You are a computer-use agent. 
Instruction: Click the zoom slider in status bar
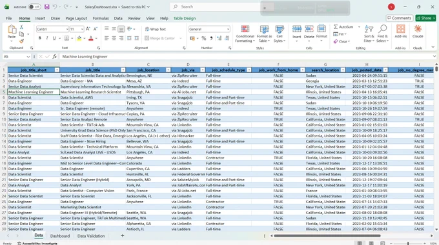[408, 243]
